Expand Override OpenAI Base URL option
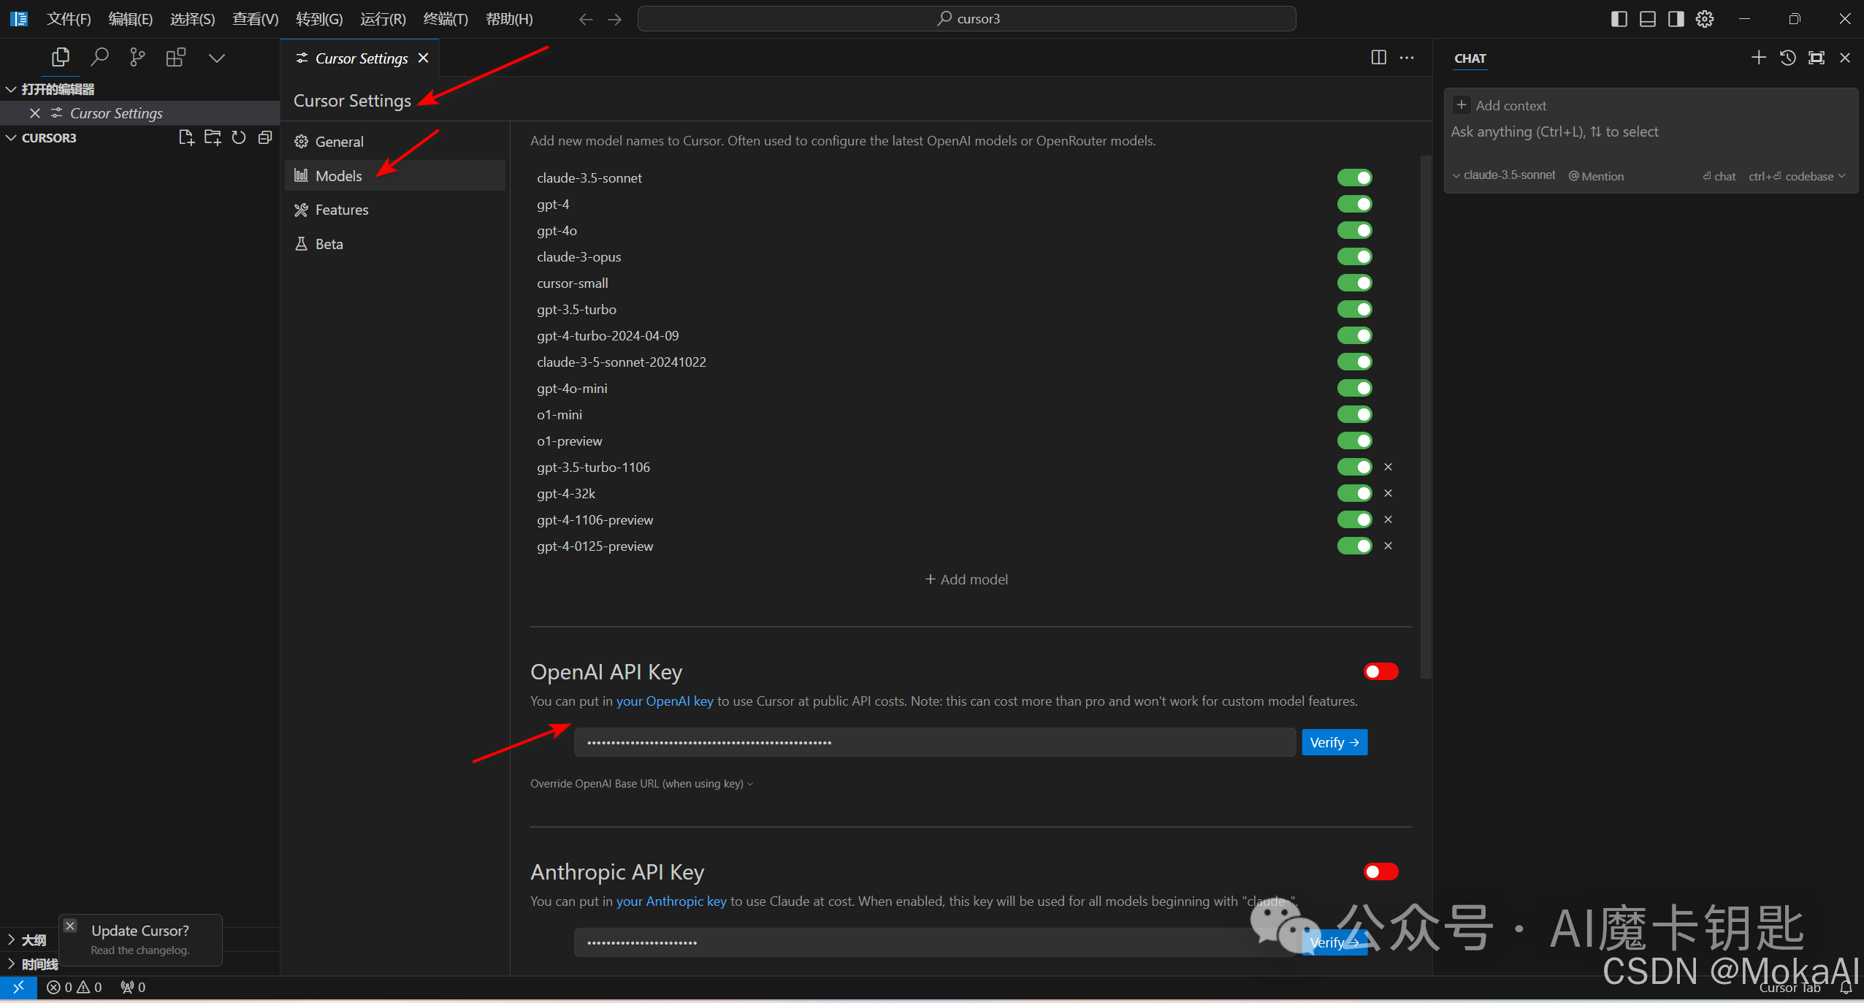 641,783
